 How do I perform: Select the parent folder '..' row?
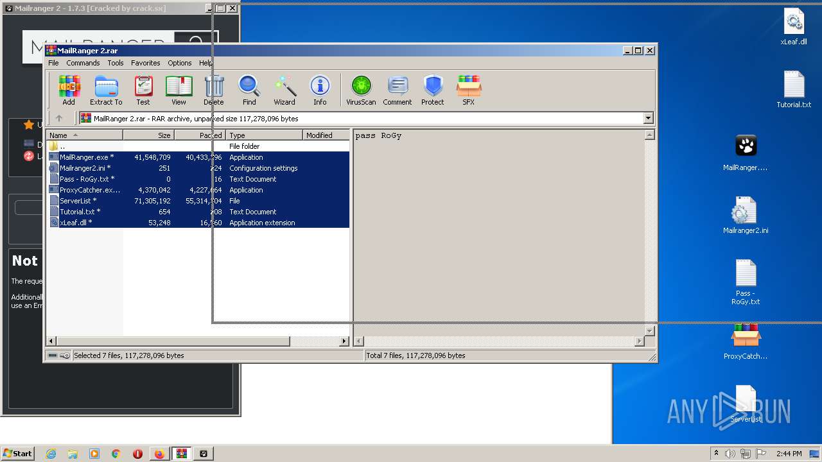pos(198,146)
